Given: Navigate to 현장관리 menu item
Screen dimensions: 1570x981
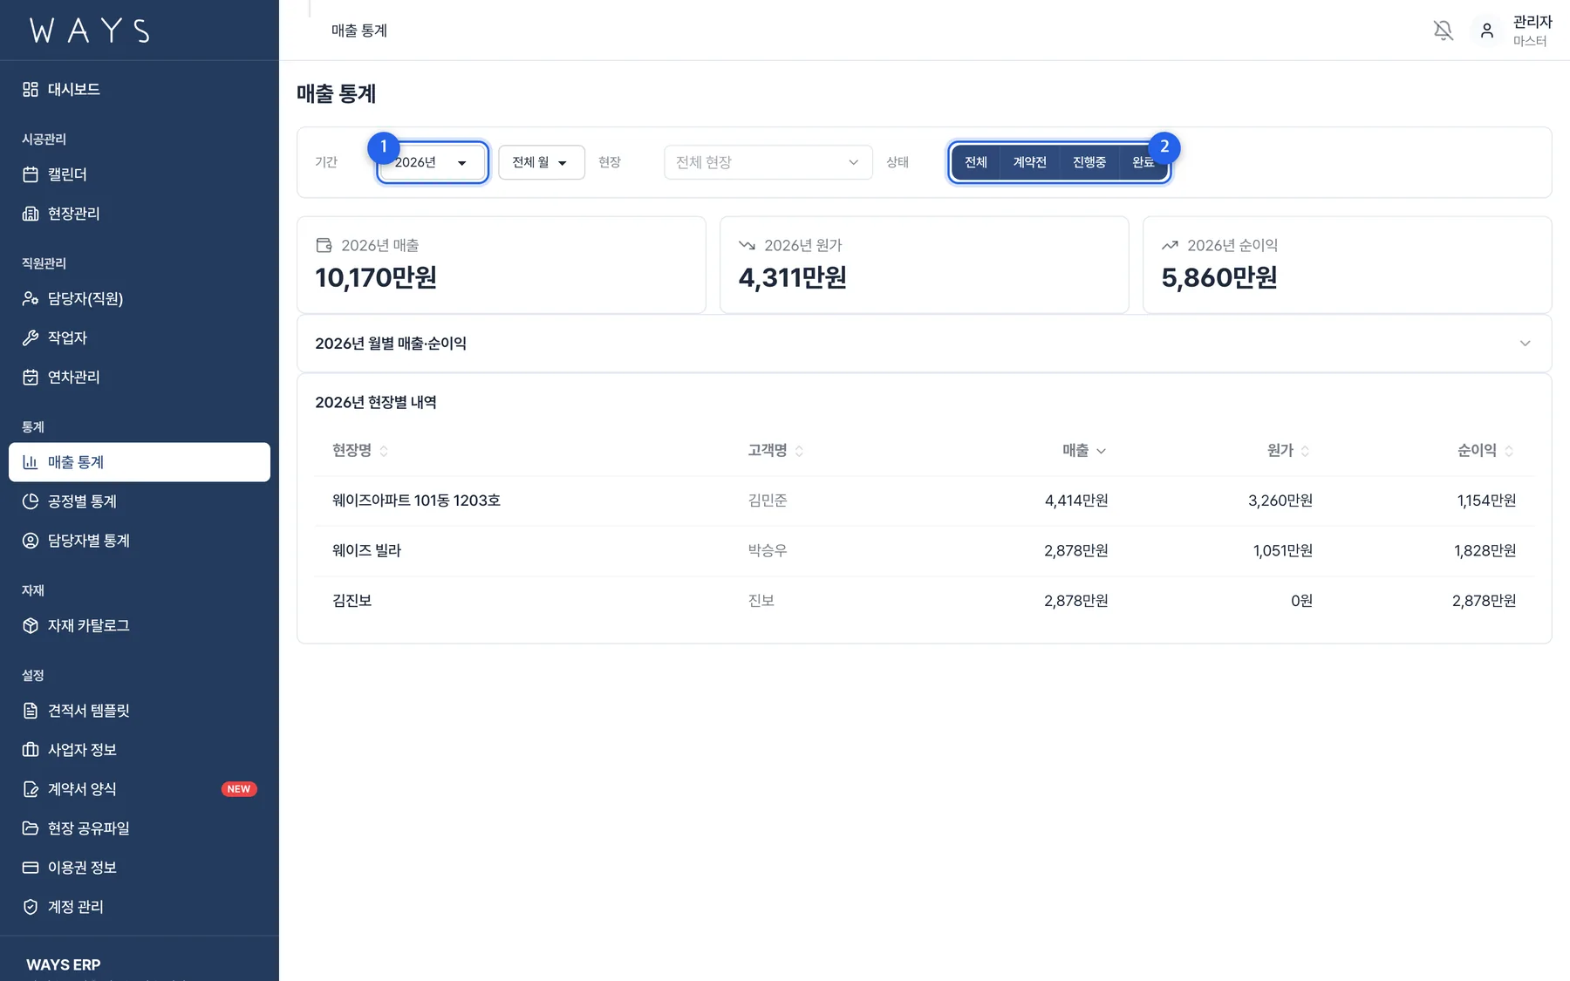Looking at the screenshot, I should tap(140, 214).
